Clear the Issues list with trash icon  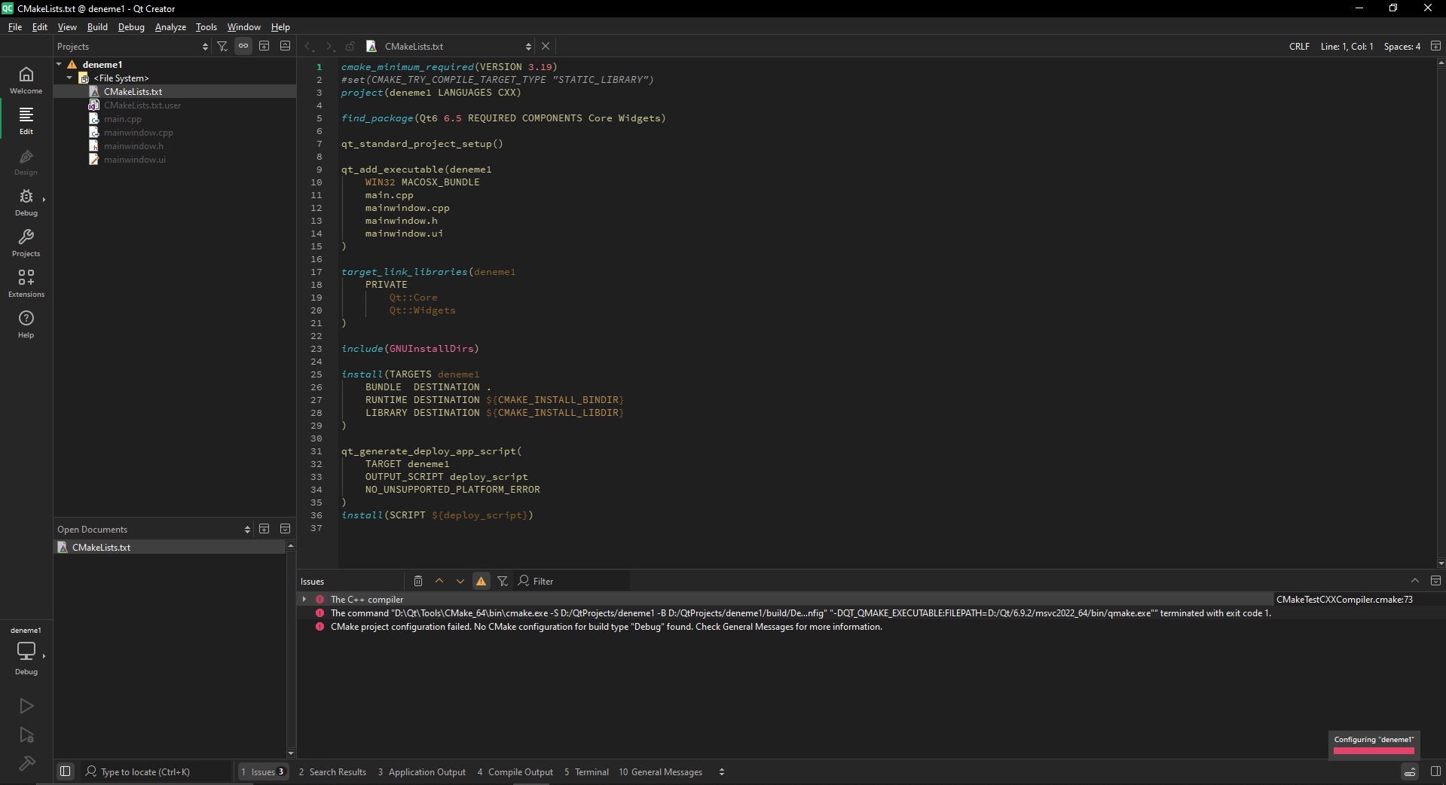(x=418, y=581)
